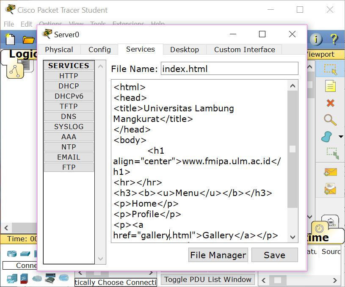Choose the Delete tool
This screenshot has height=287, width=345.
330,103
